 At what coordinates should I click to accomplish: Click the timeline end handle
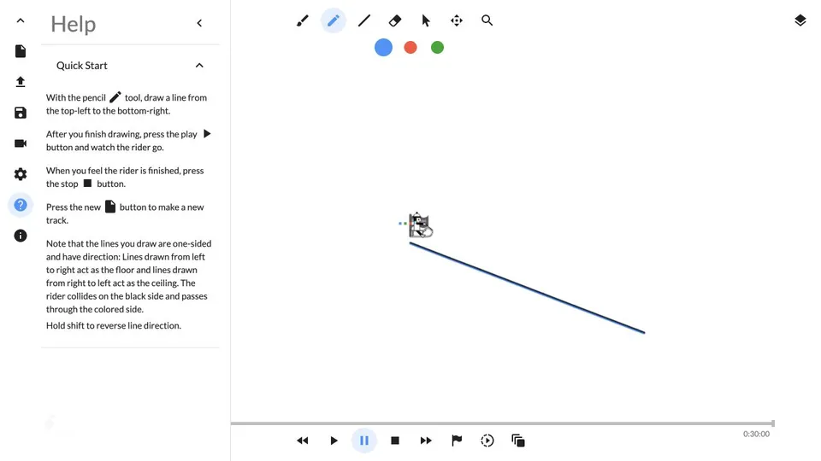[x=773, y=423]
